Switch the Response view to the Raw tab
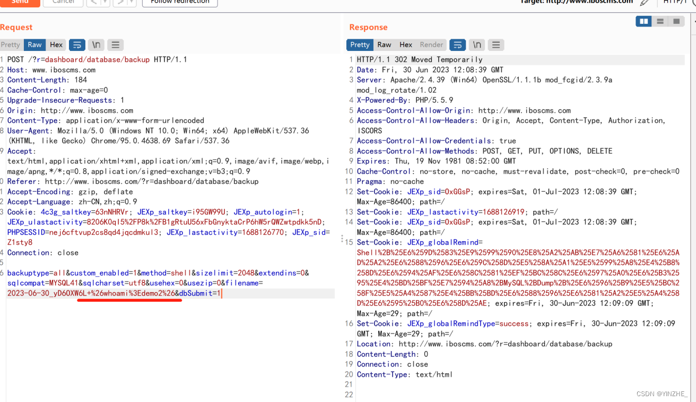Screen dimensions: 696x402 pyautogui.click(x=385, y=45)
